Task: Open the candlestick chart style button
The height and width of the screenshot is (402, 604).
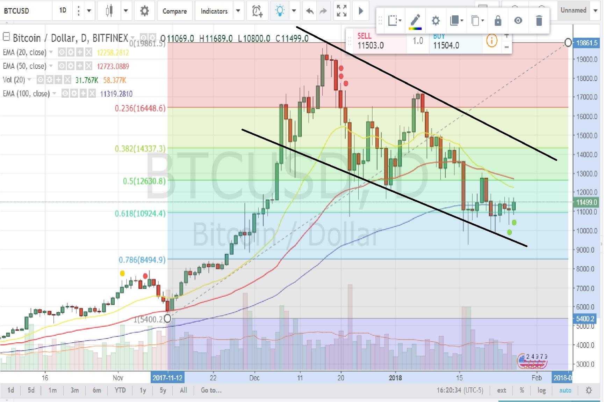Action: click(109, 11)
